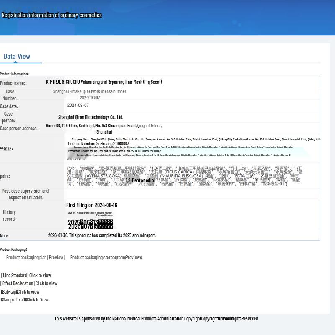The width and height of the screenshot is (335, 335).
Task: Select Shanghai G makeup network license number text
Action: pyautogui.click(x=90, y=91)
